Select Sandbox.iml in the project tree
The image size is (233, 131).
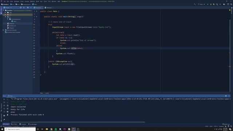(12, 26)
